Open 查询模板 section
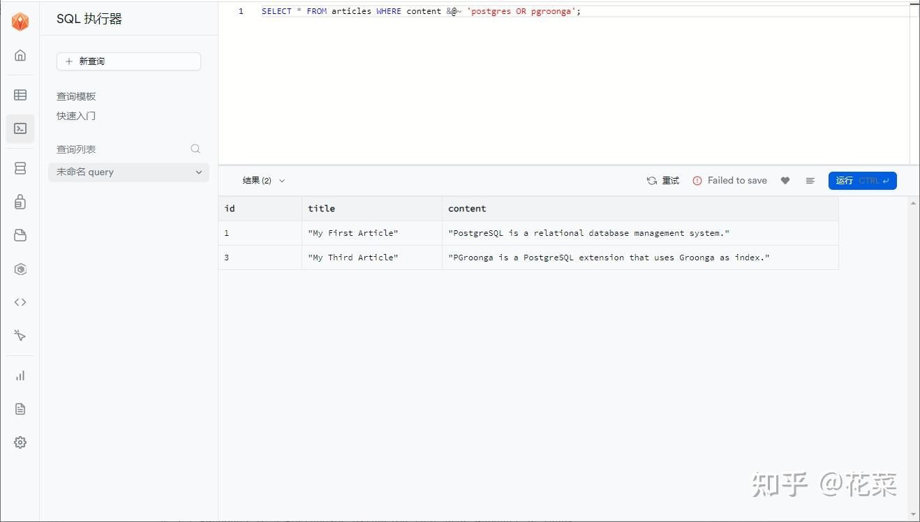Screen dimensions: 920x522 coord(76,96)
